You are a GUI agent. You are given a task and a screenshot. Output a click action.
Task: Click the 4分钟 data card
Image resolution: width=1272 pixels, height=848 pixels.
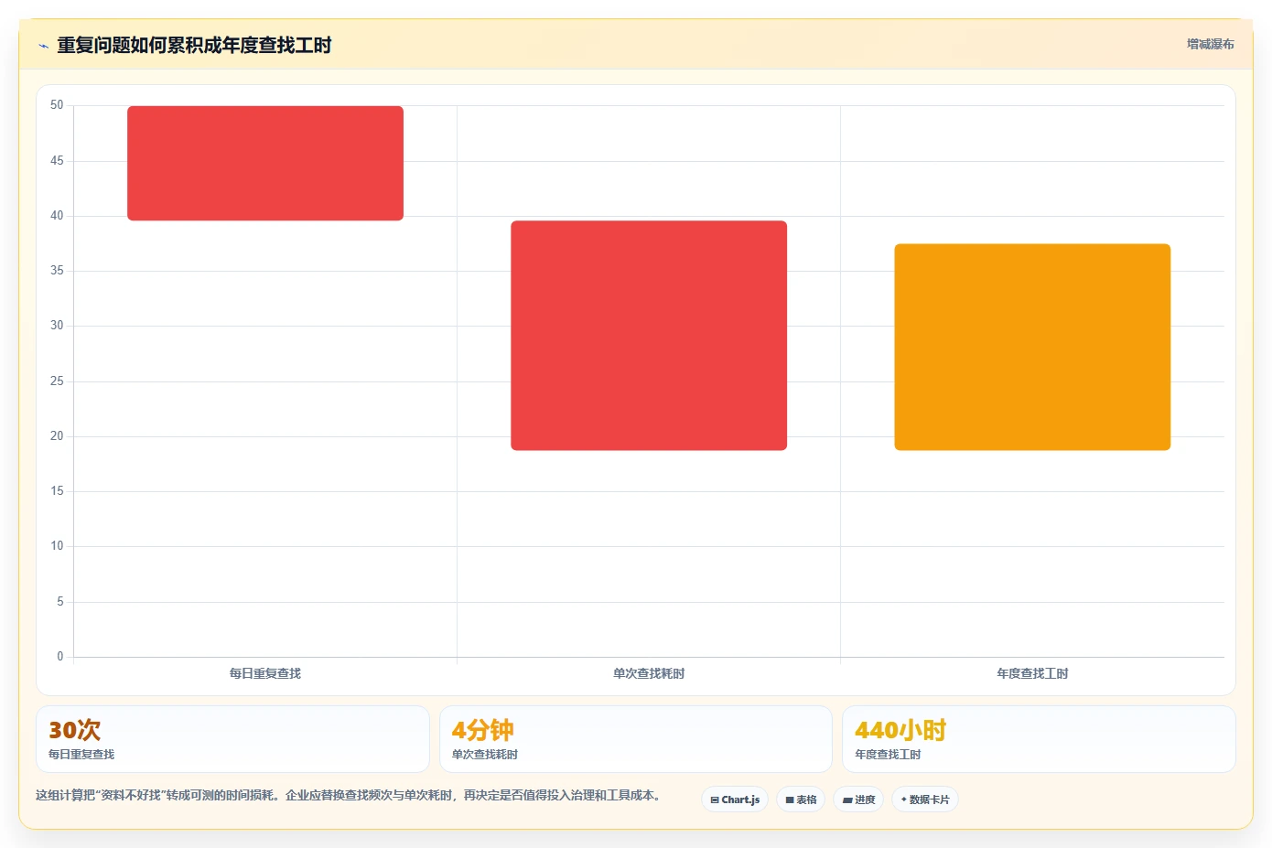pyautogui.click(x=636, y=739)
